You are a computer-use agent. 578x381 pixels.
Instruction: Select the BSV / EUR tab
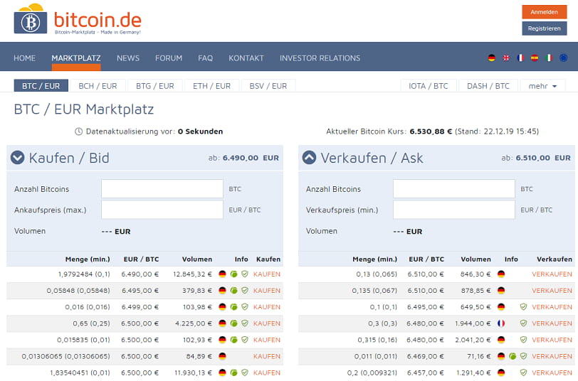tap(268, 86)
